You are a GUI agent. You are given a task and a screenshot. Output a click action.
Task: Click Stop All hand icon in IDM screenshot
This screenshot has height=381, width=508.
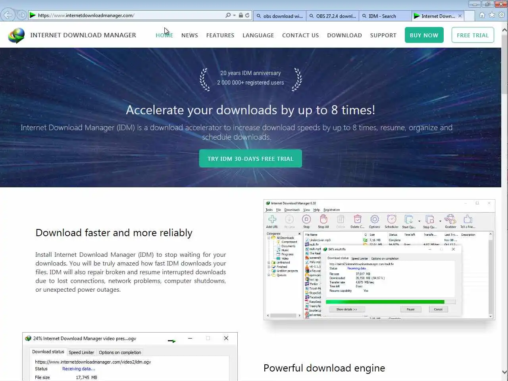(323, 219)
